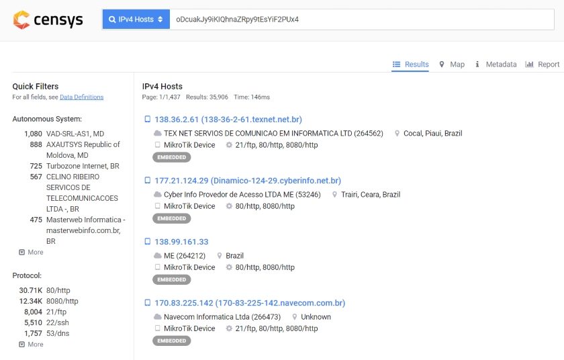Click the Censys logo
The image size is (564, 360).
click(x=48, y=19)
